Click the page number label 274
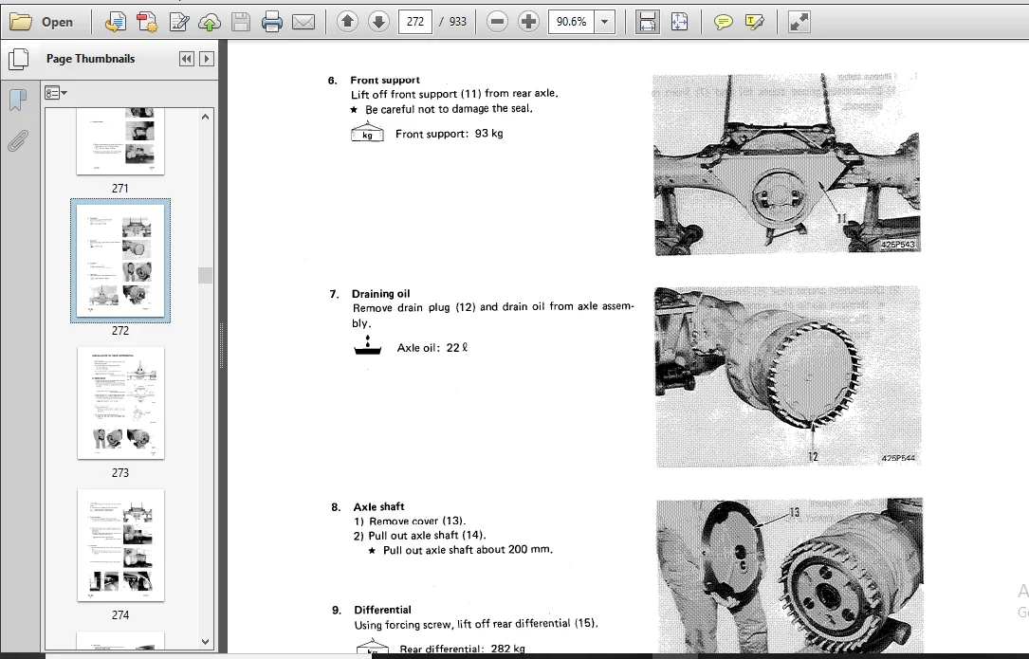Image resolution: width=1029 pixels, height=659 pixels. coord(120,615)
